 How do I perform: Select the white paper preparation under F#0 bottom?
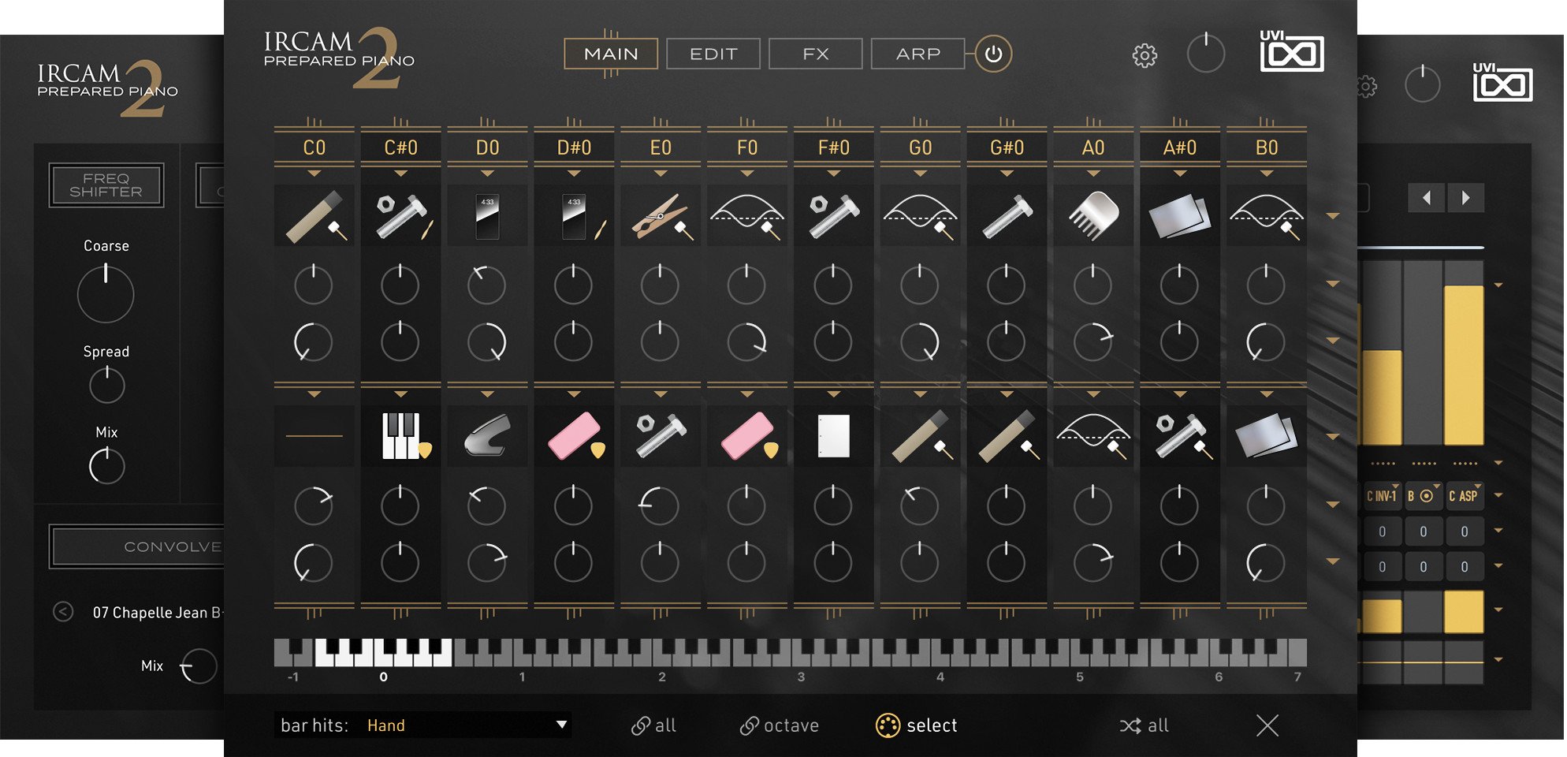[834, 436]
